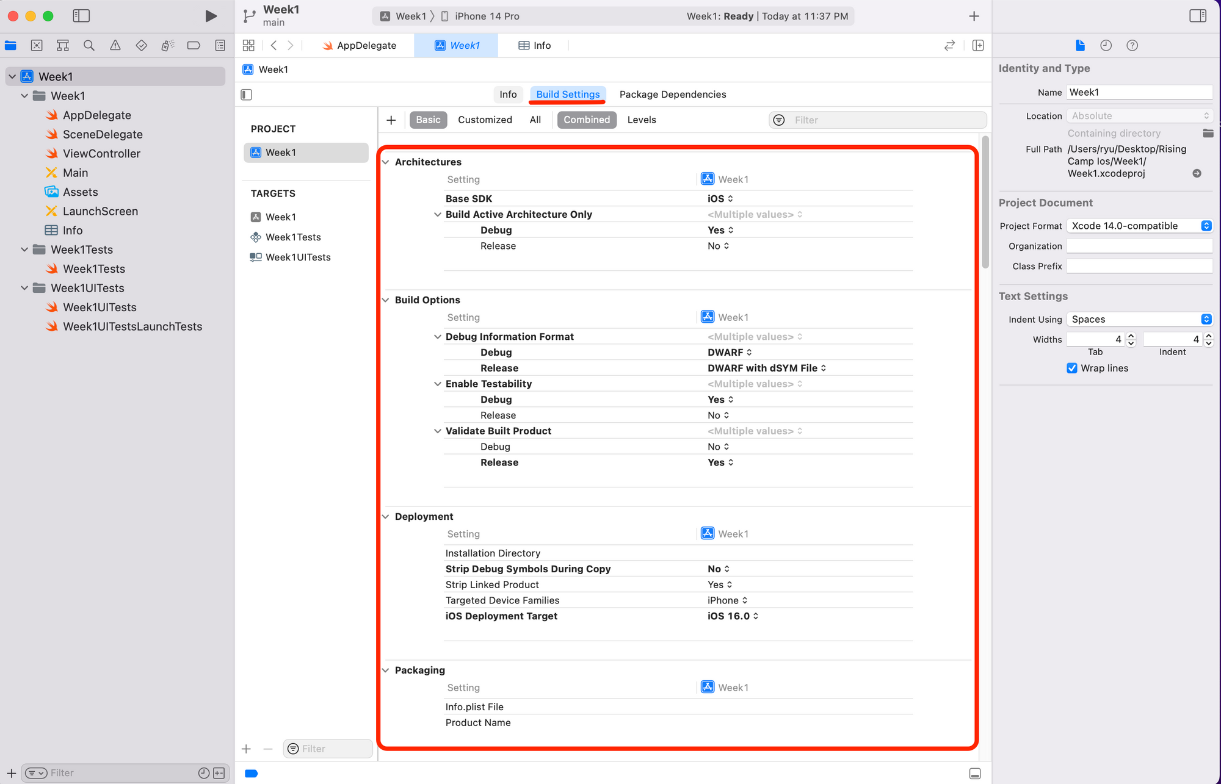Add a new target with plus button
Screen dimensions: 1221x784
coord(247,749)
